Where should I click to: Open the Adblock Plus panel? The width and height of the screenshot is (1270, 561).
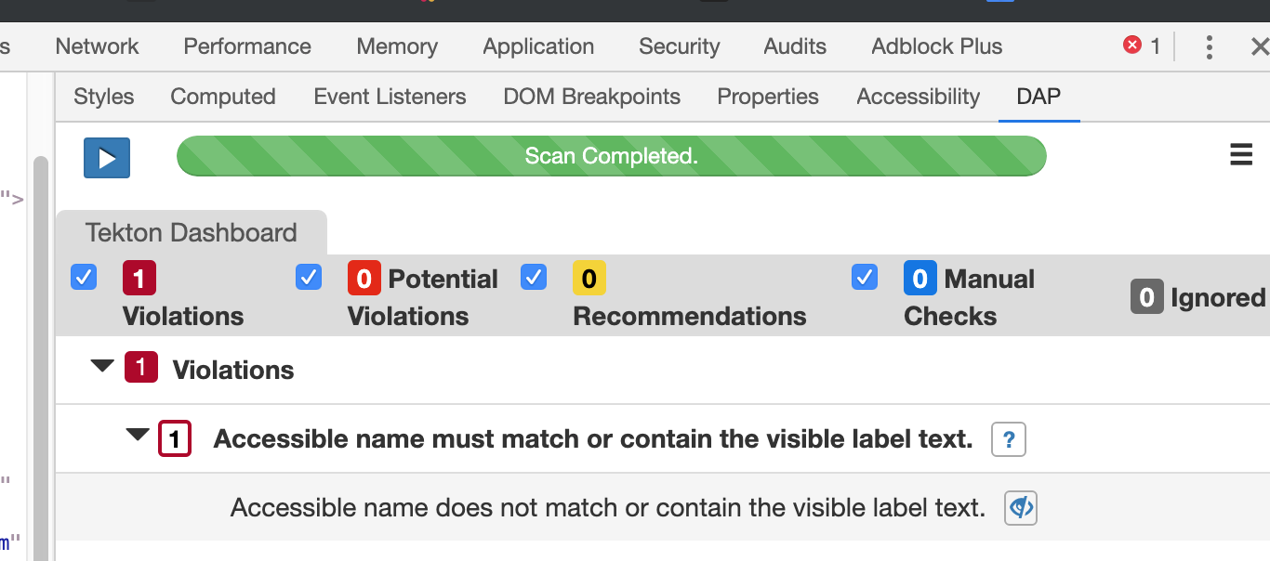935,46
